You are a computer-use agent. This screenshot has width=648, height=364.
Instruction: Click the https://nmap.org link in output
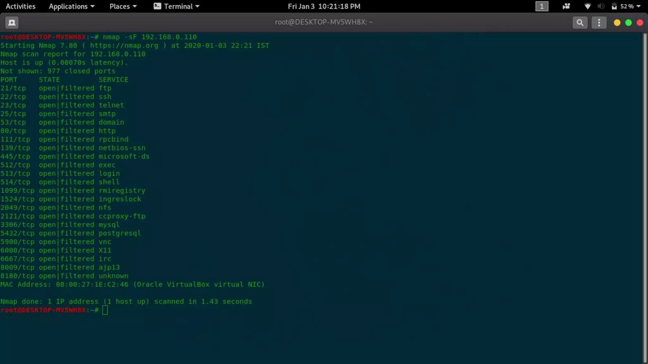[124, 45]
